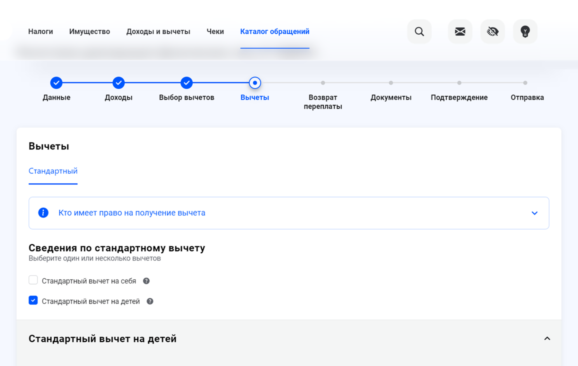Open the "Налоги" menu item
Image resolution: width=578 pixels, height=366 pixels.
[x=40, y=31]
